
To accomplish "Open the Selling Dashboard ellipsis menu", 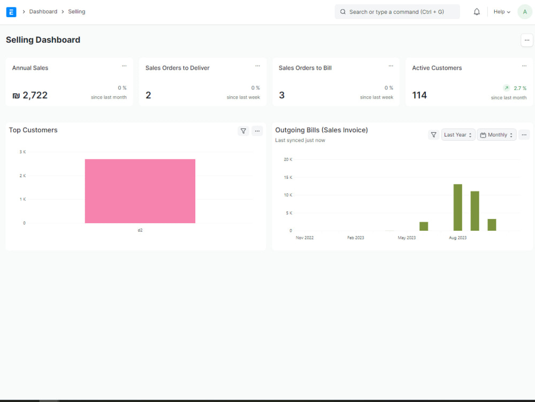I will tap(526, 40).
